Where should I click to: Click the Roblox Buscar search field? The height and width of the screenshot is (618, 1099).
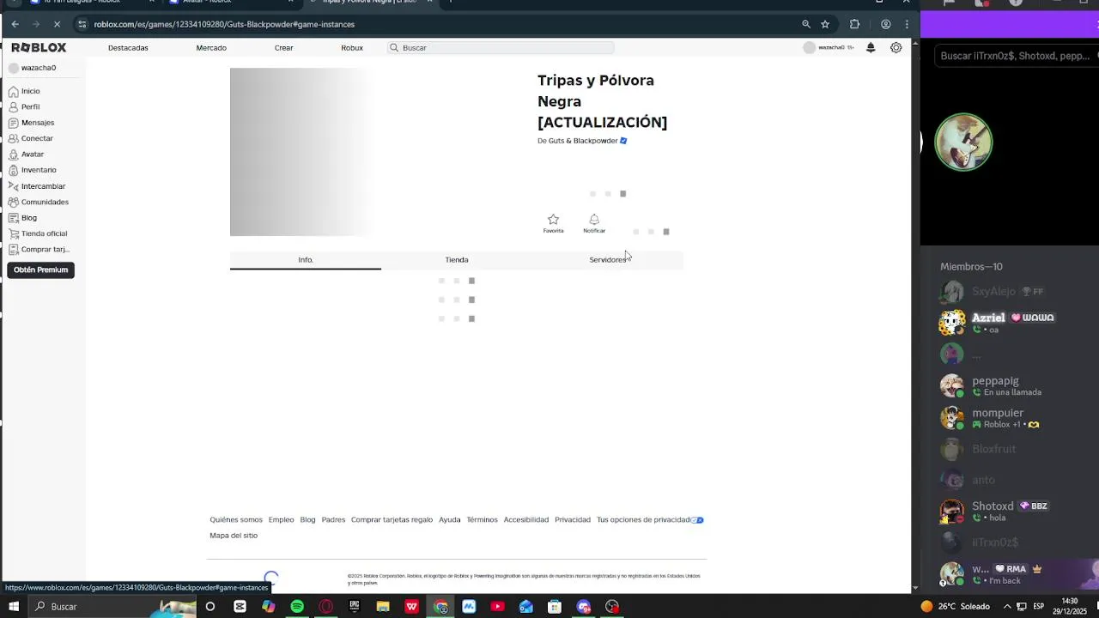[x=501, y=48]
